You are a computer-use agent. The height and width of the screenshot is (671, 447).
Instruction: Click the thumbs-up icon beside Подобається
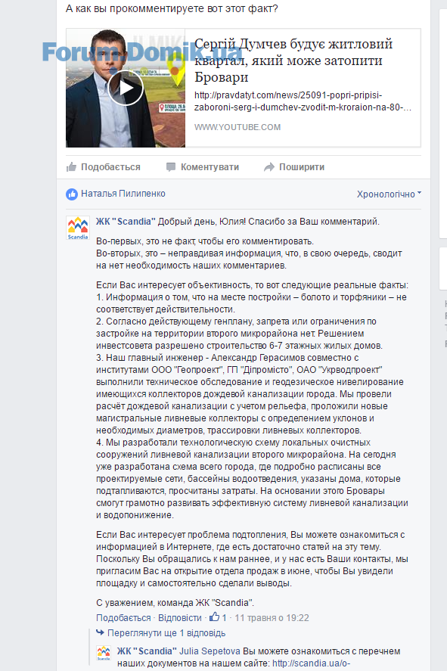71,167
